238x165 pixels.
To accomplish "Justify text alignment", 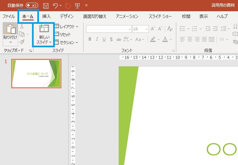I will point(204,39).
